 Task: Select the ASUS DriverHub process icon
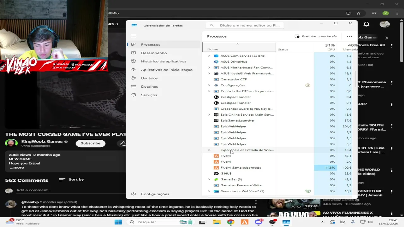pyautogui.click(x=216, y=62)
